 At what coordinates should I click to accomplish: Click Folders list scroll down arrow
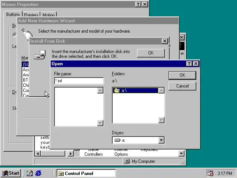pyautogui.click(x=161, y=120)
